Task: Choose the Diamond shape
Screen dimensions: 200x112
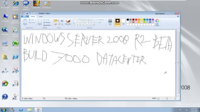Action: pyautogui.click(x=77, y=22)
